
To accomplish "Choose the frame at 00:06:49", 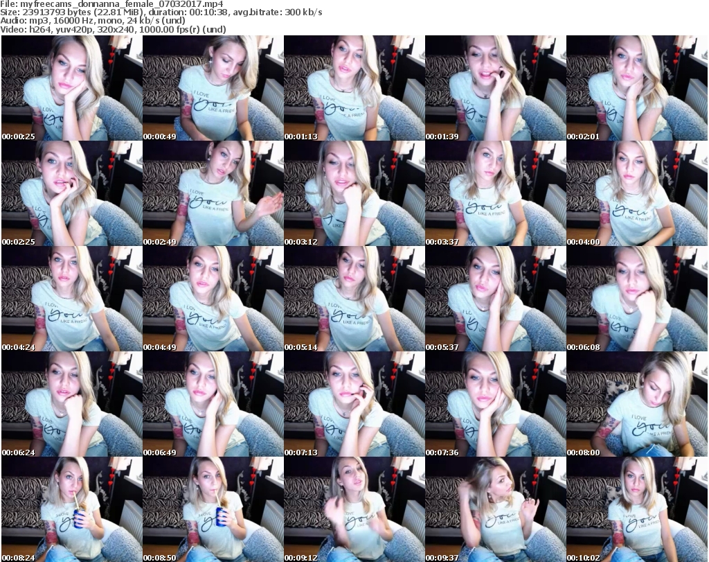I will pos(213,404).
